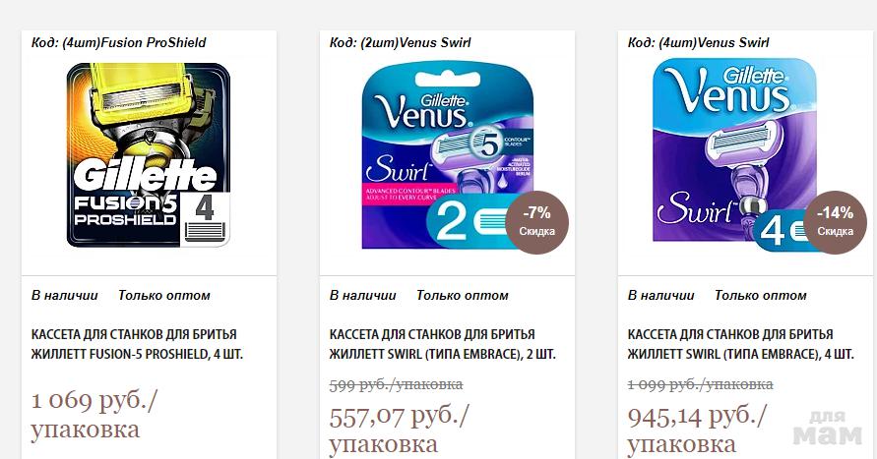Click the crossed-out 1 099 руб. old price
The image size is (877, 459).
pos(700,384)
